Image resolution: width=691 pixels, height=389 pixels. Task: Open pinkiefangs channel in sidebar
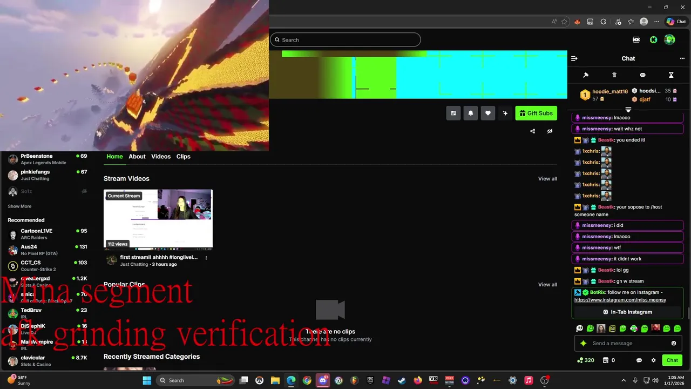(x=48, y=175)
